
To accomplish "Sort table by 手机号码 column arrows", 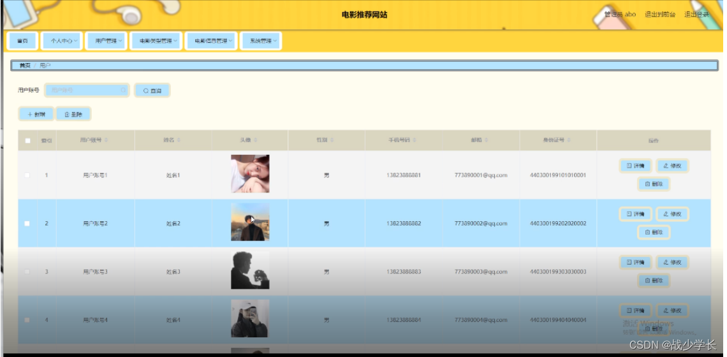I will (415, 140).
